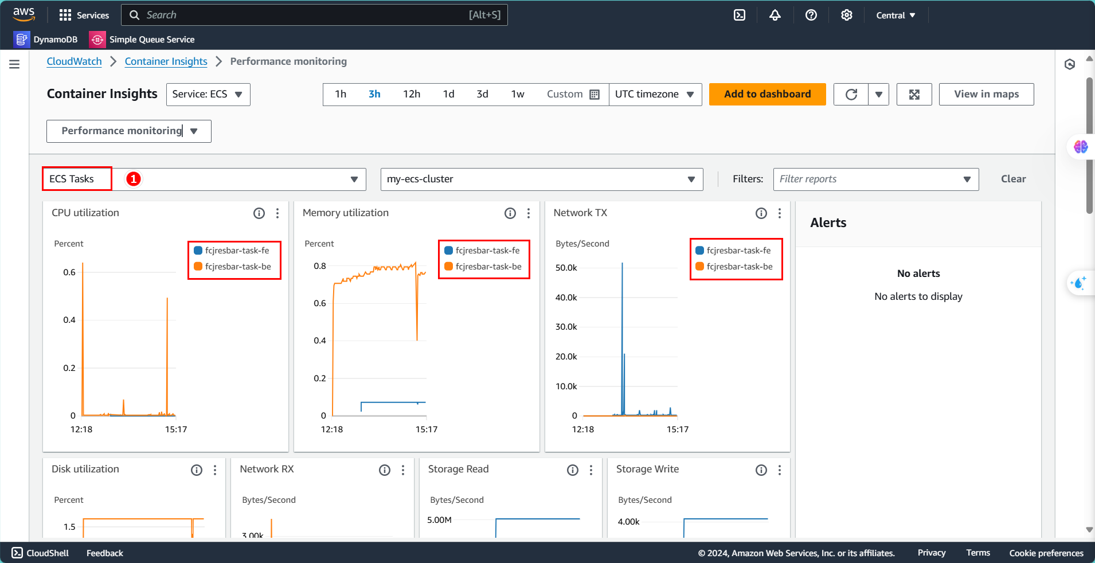Show Network TX info
This screenshot has width=1095, height=563.
coord(761,213)
